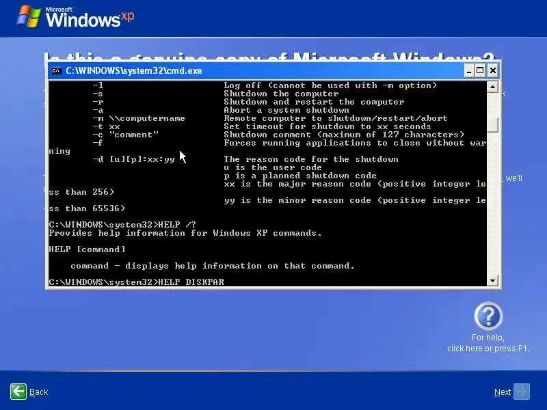The width and height of the screenshot is (547, 410).
Task: Maximize the cmd.exe window
Action: coord(480,71)
